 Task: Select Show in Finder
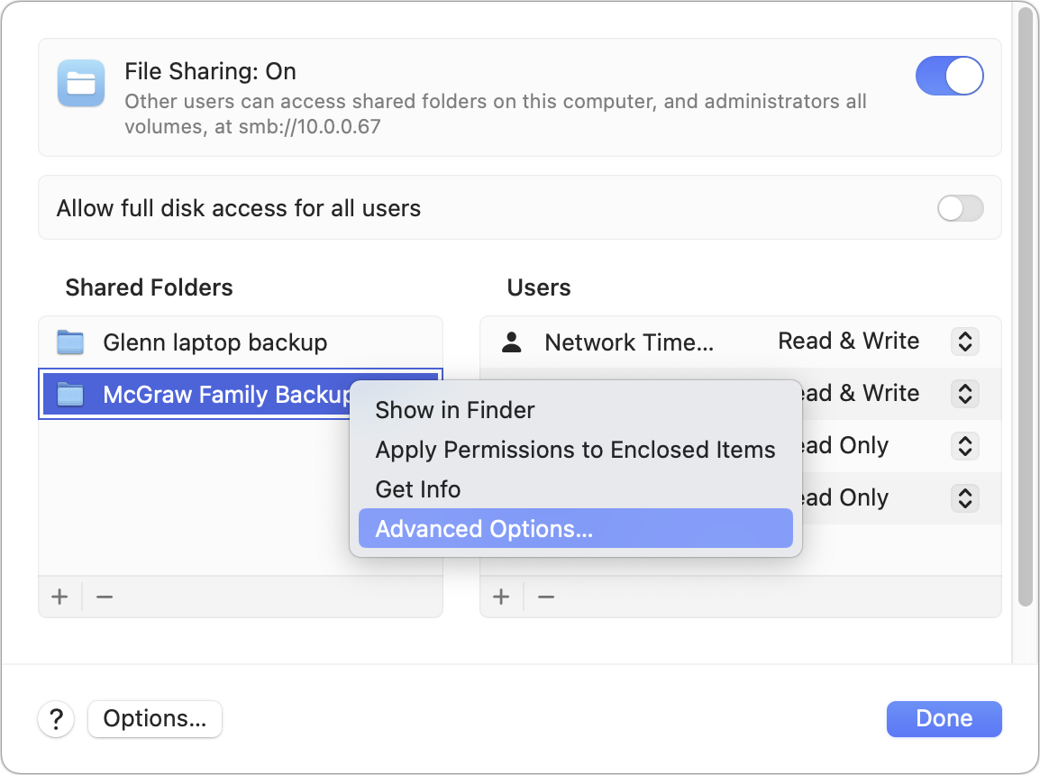point(454,410)
